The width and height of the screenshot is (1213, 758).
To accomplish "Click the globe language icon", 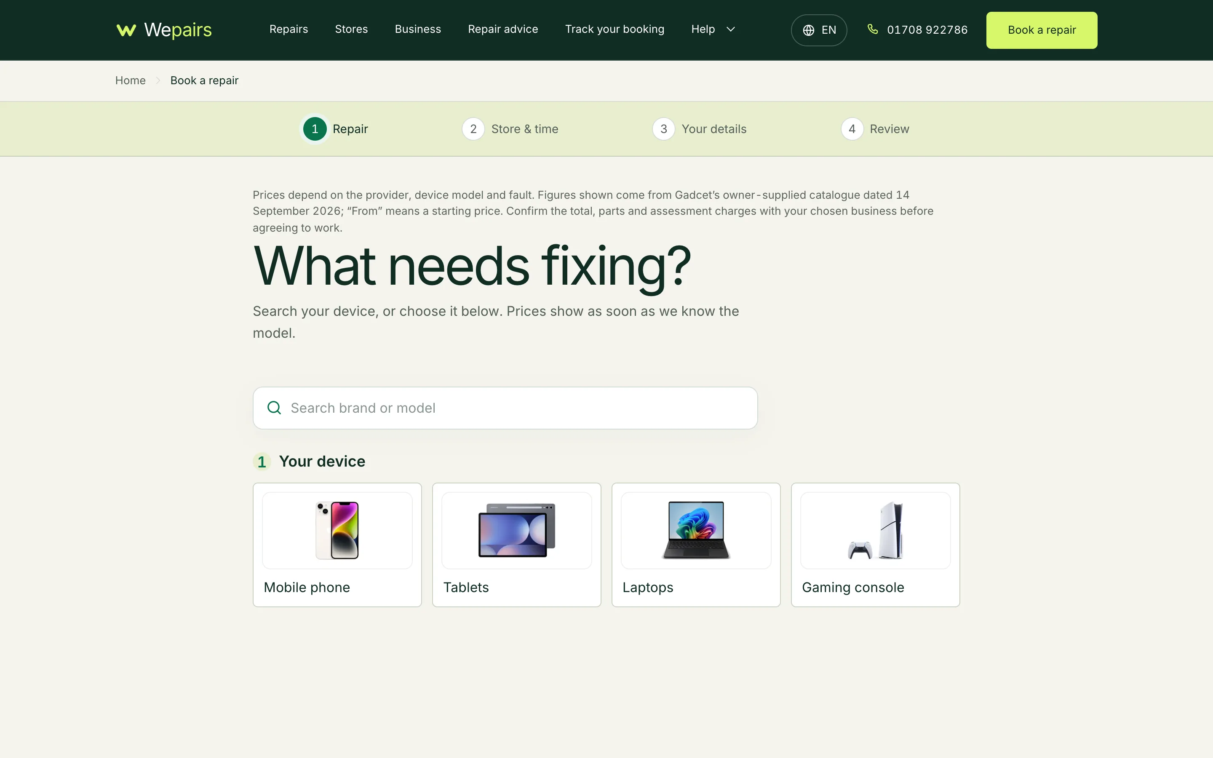I will point(809,30).
